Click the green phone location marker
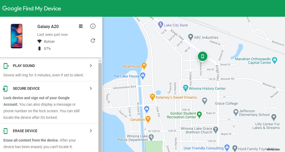This screenshot has width=285, height=152. (x=203, y=56)
